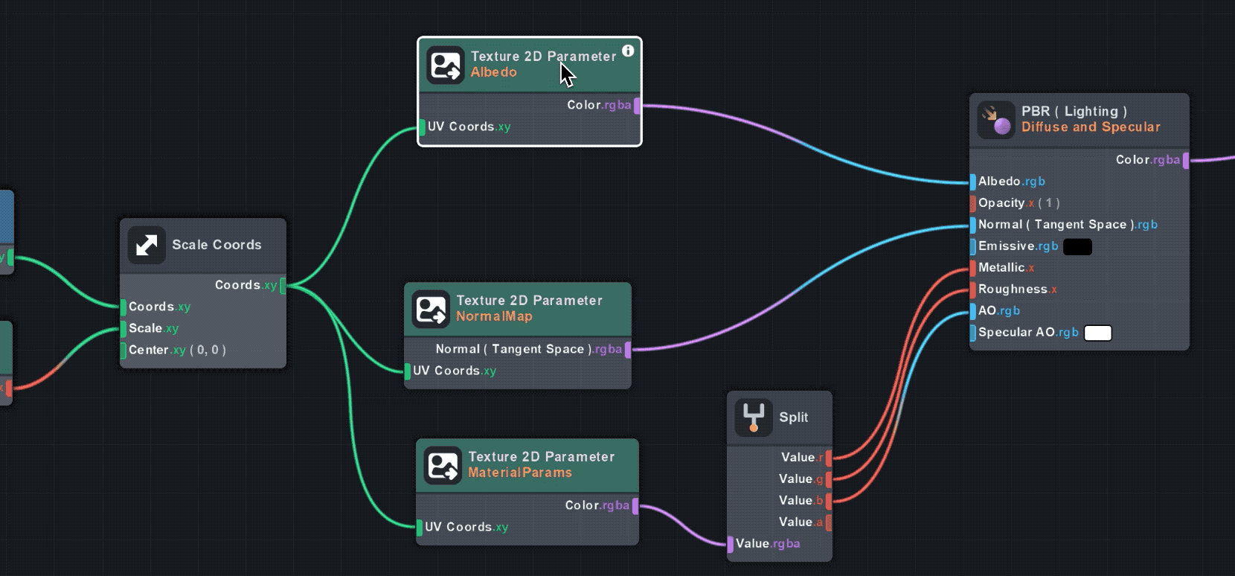This screenshot has height=576, width=1235.
Task: Click the PBR node Metallic input port
Action: (973, 268)
